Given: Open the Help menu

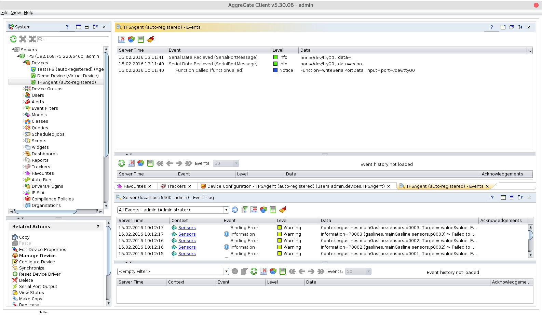Looking at the screenshot, I should (x=28, y=13).
